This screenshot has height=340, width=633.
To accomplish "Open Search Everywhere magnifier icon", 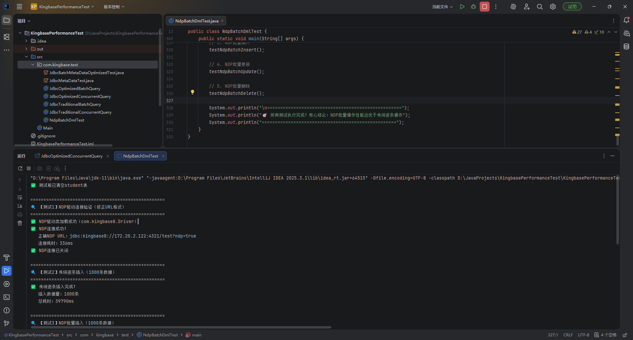I will tap(540, 7).
